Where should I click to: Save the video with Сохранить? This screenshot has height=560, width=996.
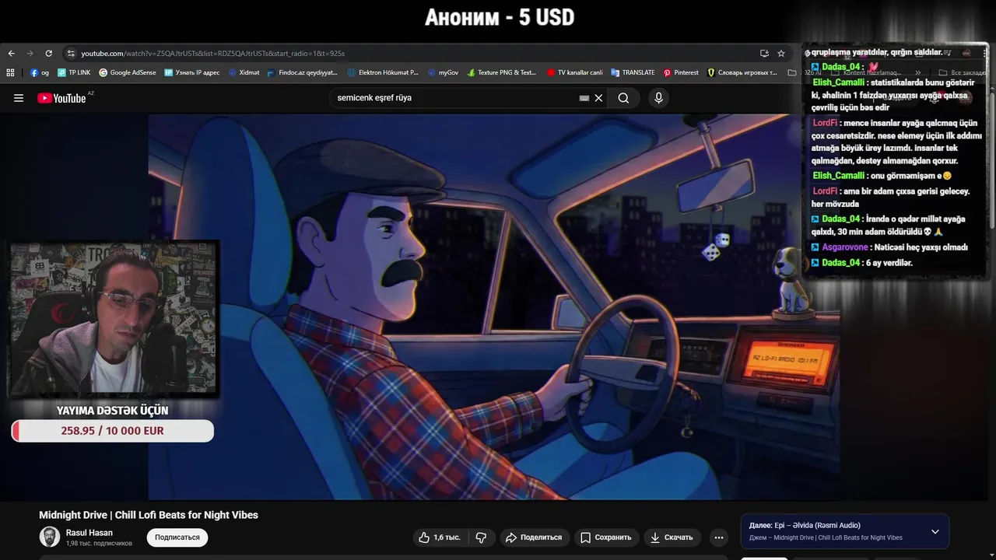point(605,537)
